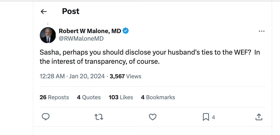Viewport: 280px width, 135px height.
Task: Click the bookmark count number 4
Action: tap(213, 117)
